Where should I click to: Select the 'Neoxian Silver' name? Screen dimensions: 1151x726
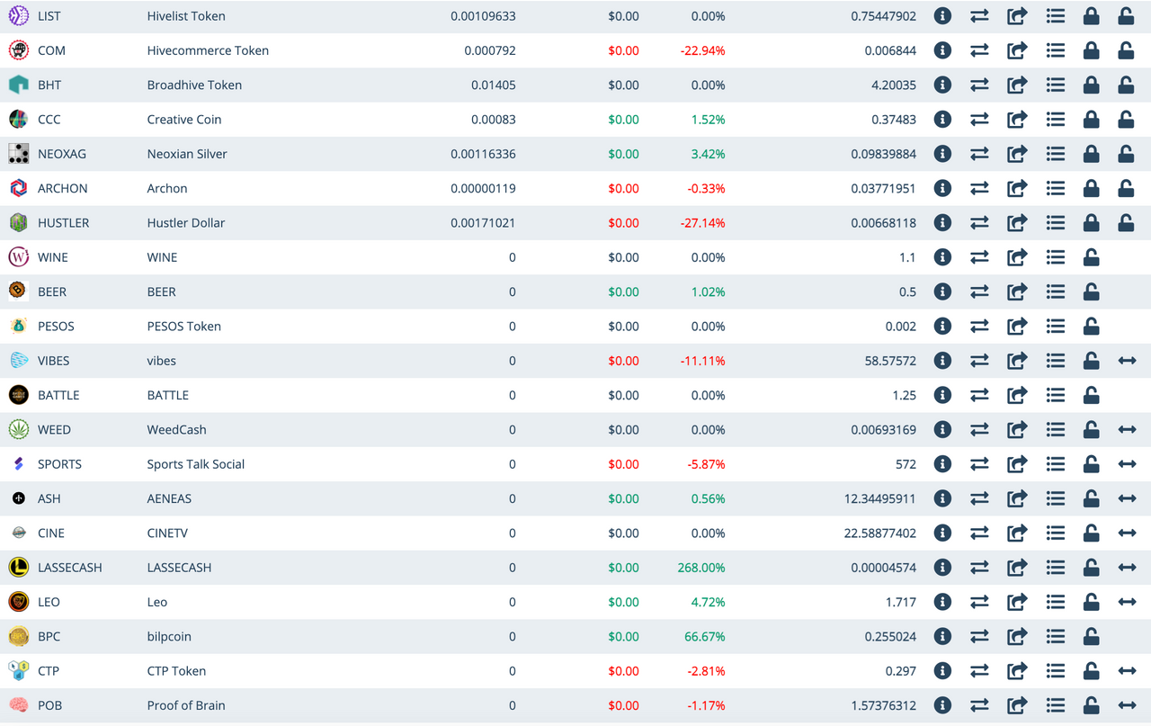(x=187, y=154)
